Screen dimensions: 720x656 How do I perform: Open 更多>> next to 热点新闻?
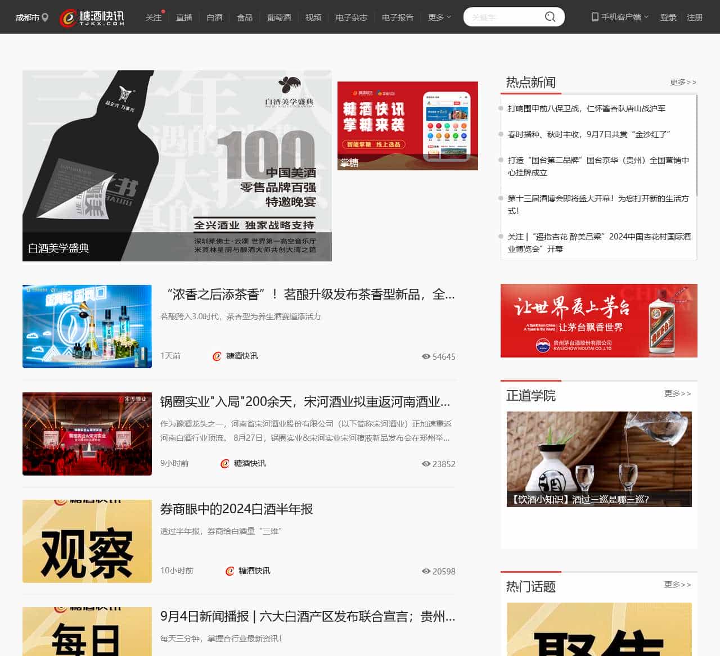pyautogui.click(x=683, y=82)
